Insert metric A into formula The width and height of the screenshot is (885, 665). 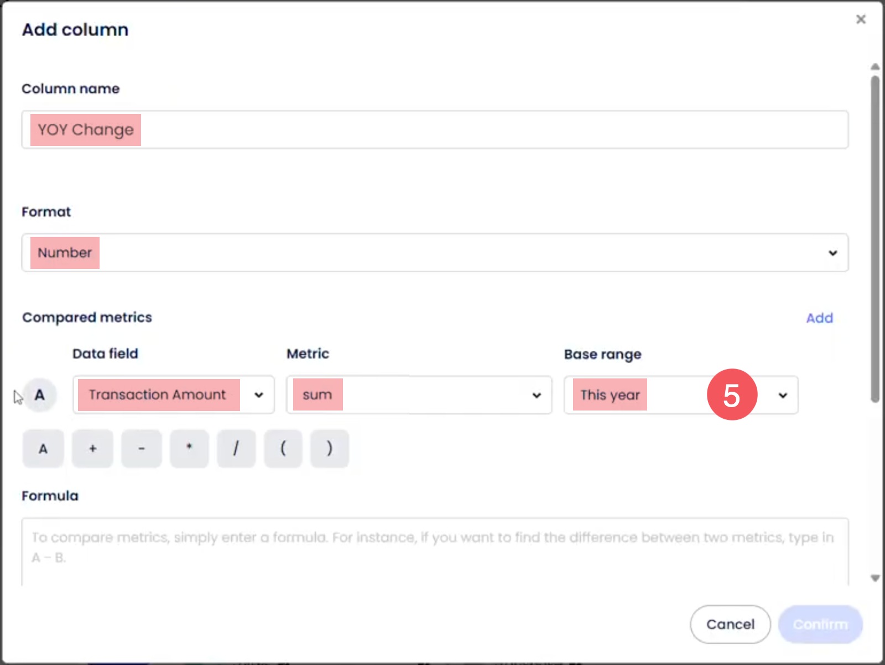(43, 449)
